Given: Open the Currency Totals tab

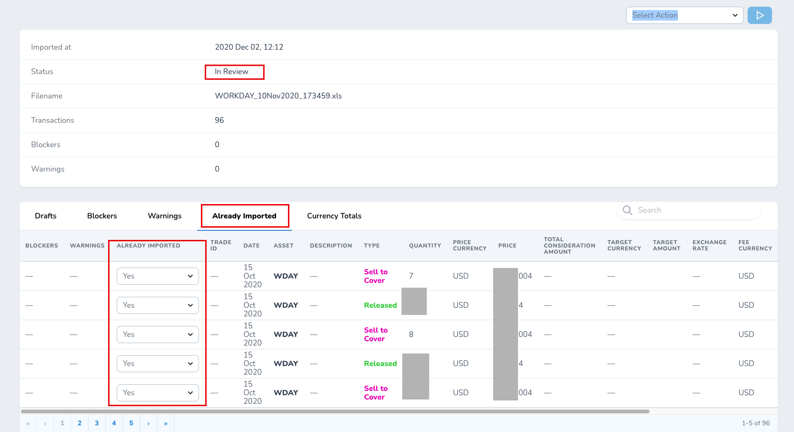Looking at the screenshot, I should click(x=334, y=216).
